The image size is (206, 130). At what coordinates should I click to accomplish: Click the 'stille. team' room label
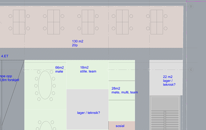click(x=88, y=71)
